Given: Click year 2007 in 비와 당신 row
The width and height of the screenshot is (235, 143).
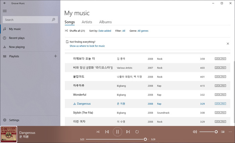Looking at the screenshot, I should (x=150, y=68).
